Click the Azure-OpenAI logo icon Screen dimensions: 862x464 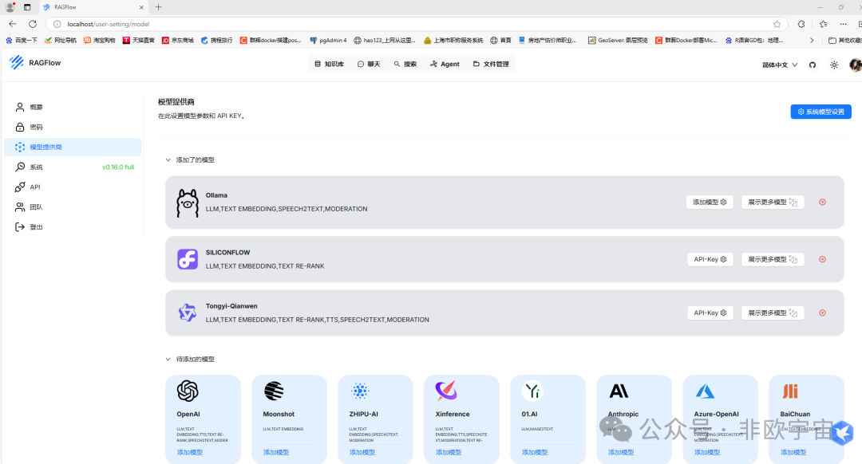point(705,391)
